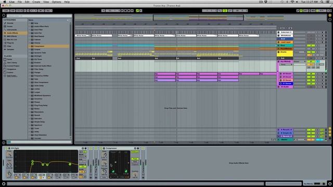This screenshot has width=333, height=187.
Task: Click the Compressor threshold slider
Action: tap(116, 163)
